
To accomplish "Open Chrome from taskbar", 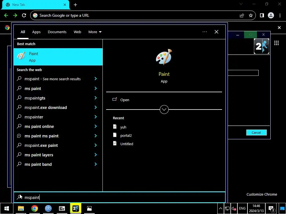I will pyautogui.click(x=34, y=208).
